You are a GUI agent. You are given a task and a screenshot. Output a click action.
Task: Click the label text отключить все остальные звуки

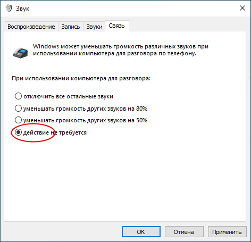click(69, 96)
